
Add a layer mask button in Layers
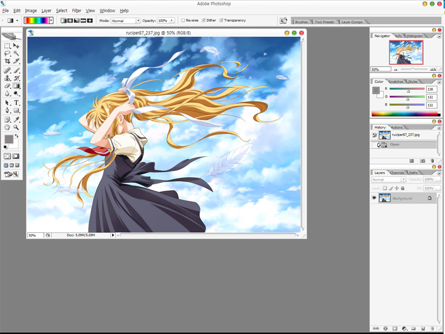click(395, 328)
